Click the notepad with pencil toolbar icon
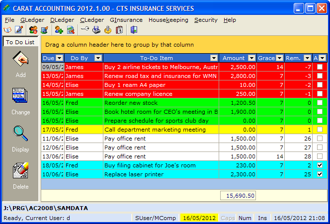Image resolution: width=330 pixels, height=224 pixels. click(x=19, y=30)
